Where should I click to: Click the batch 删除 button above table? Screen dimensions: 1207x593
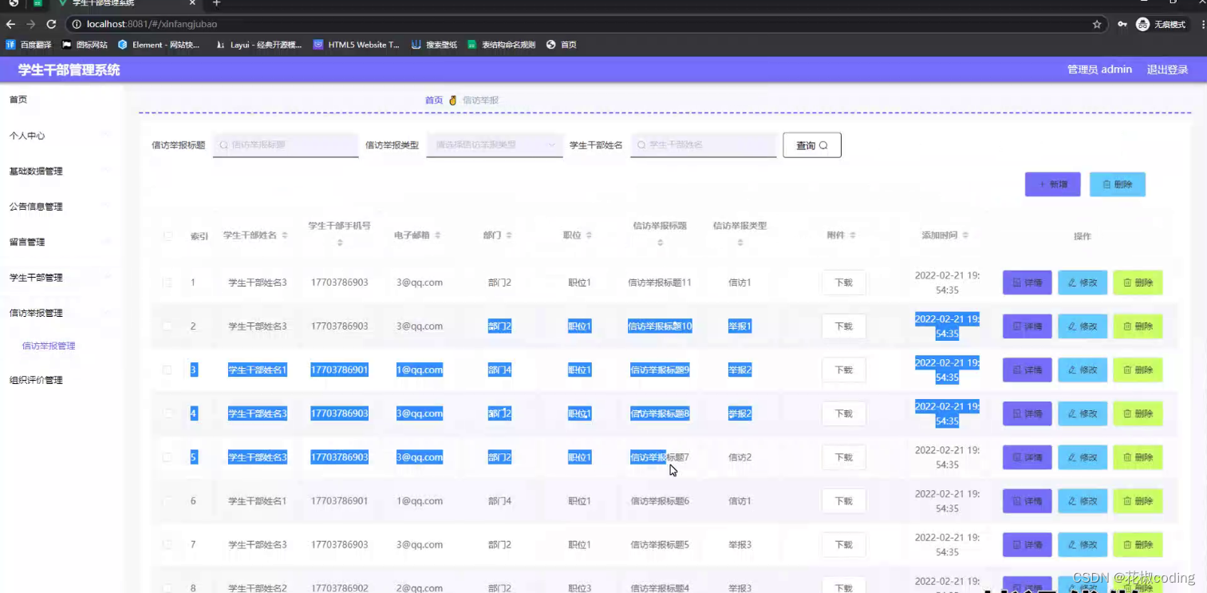[x=1118, y=184]
